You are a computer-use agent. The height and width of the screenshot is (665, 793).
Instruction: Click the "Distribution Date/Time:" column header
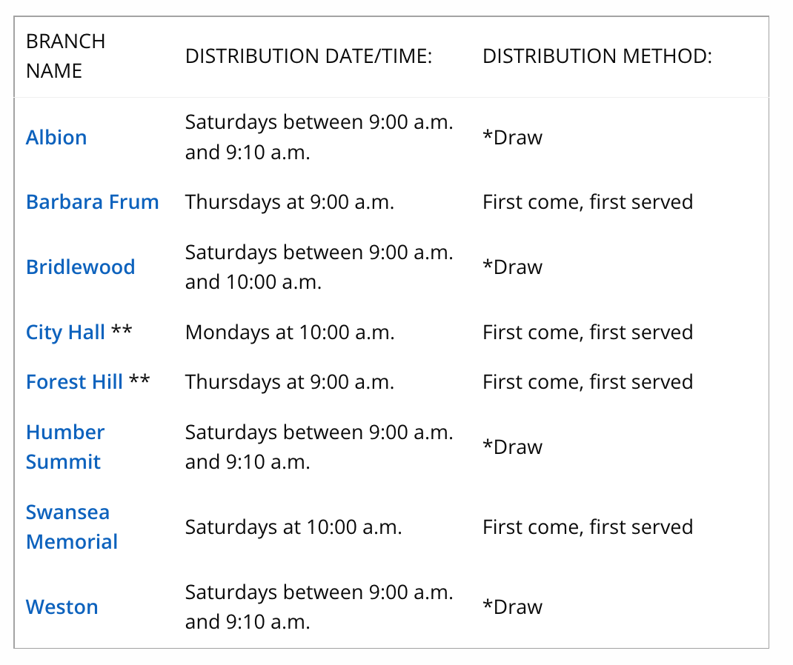click(308, 56)
